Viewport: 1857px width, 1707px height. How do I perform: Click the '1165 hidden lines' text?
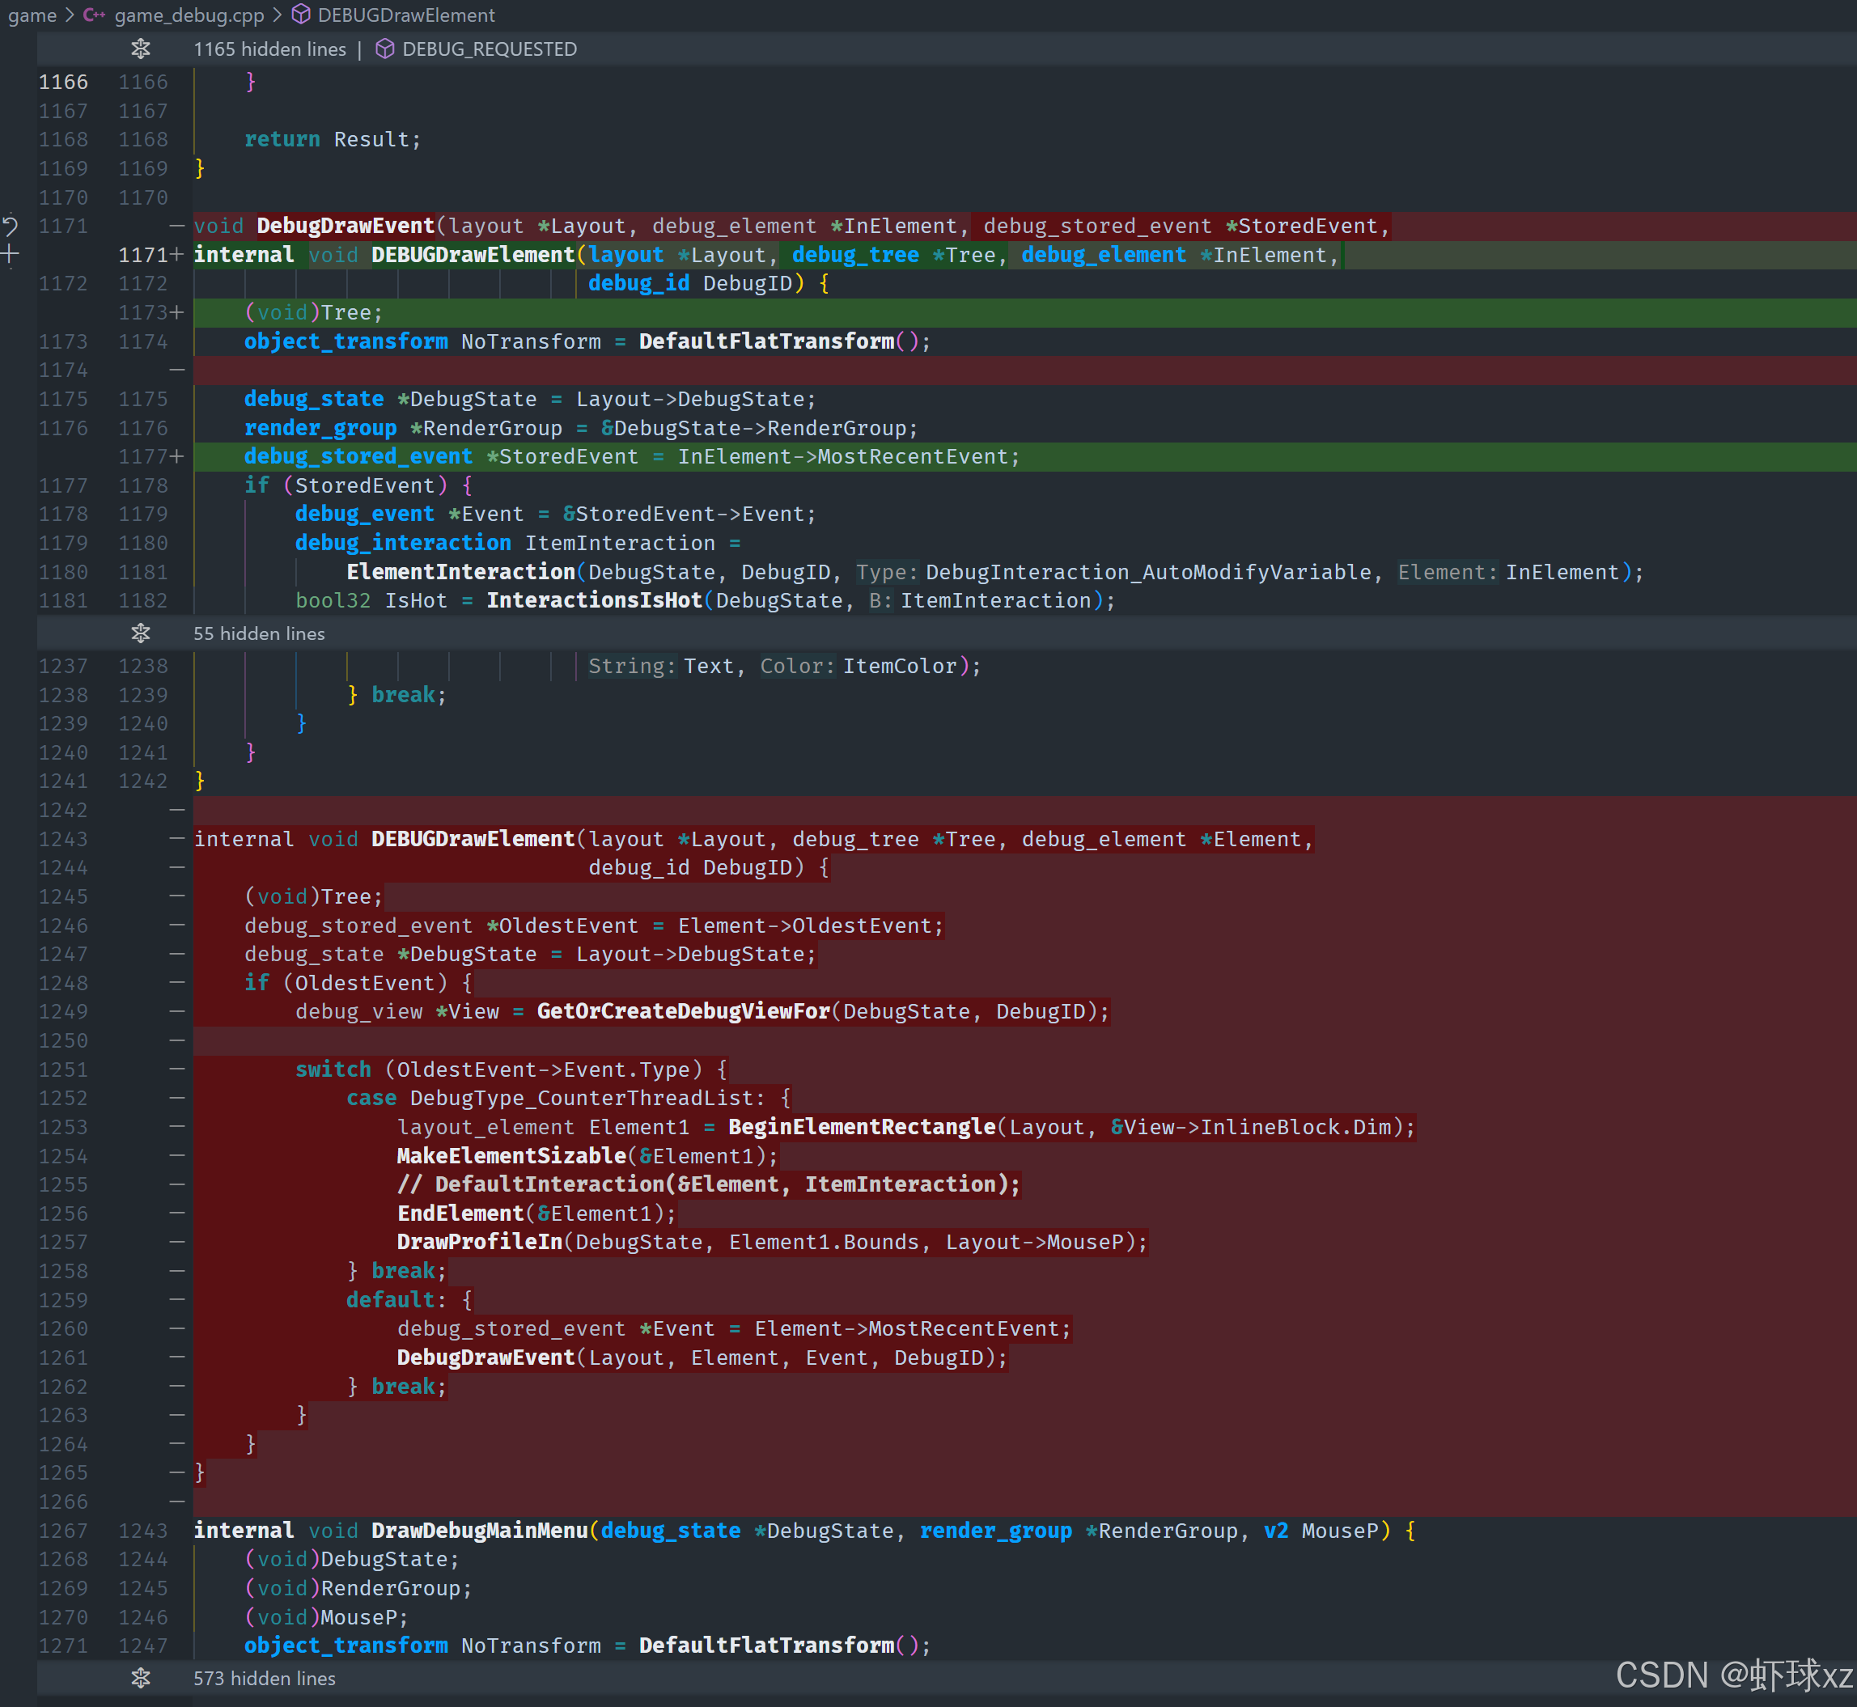[269, 49]
